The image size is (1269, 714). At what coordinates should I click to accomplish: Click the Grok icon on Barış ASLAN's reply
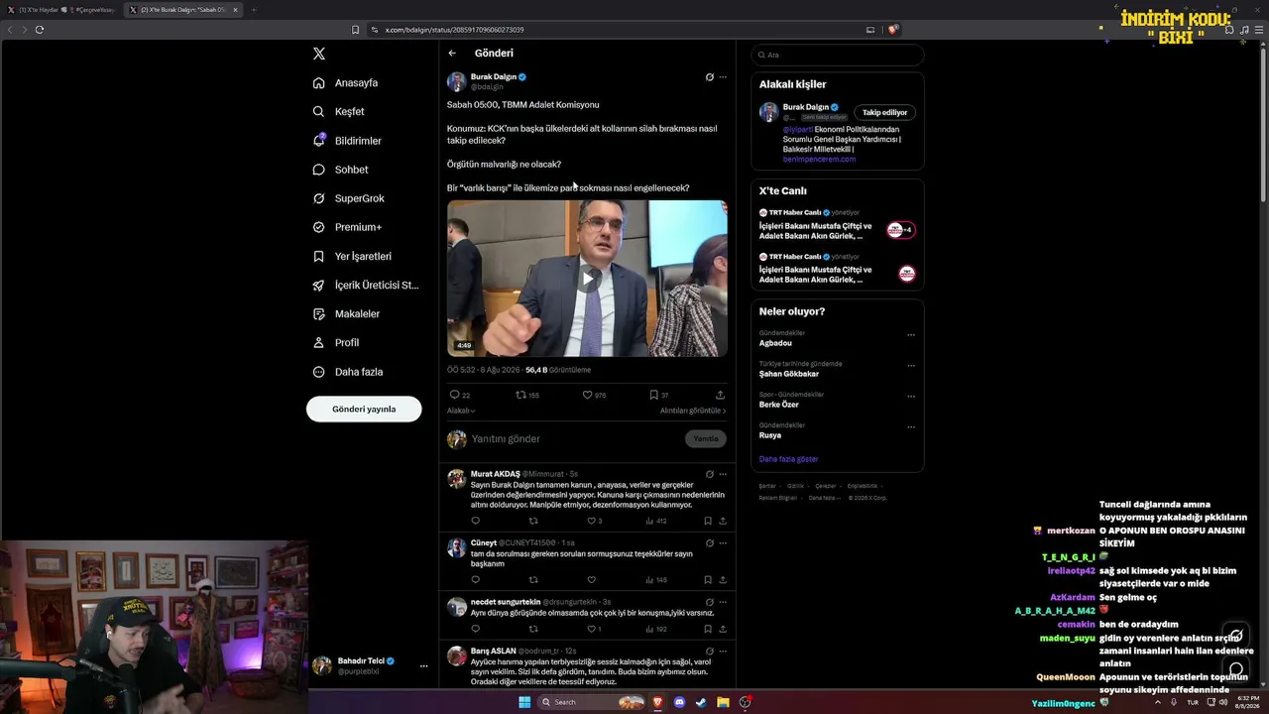(x=709, y=652)
